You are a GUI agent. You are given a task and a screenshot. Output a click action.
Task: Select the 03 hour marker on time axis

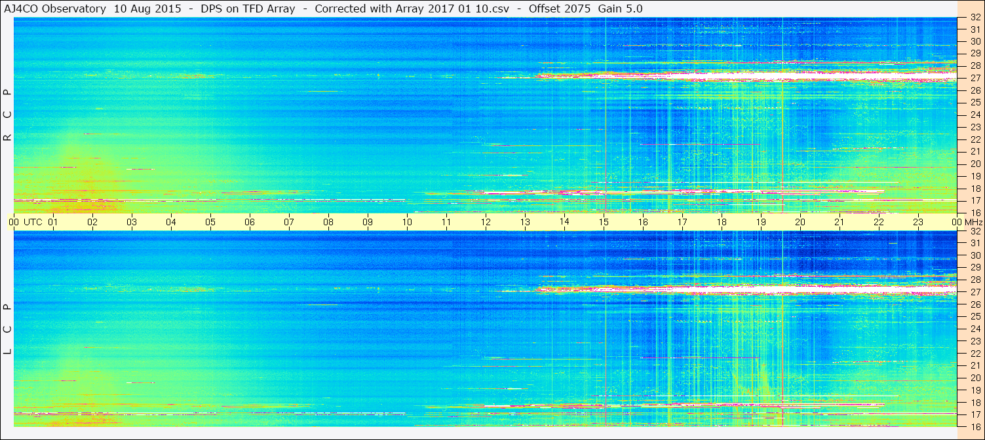(x=132, y=222)
